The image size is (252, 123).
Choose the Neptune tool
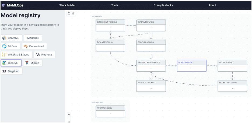click(45, 55)
